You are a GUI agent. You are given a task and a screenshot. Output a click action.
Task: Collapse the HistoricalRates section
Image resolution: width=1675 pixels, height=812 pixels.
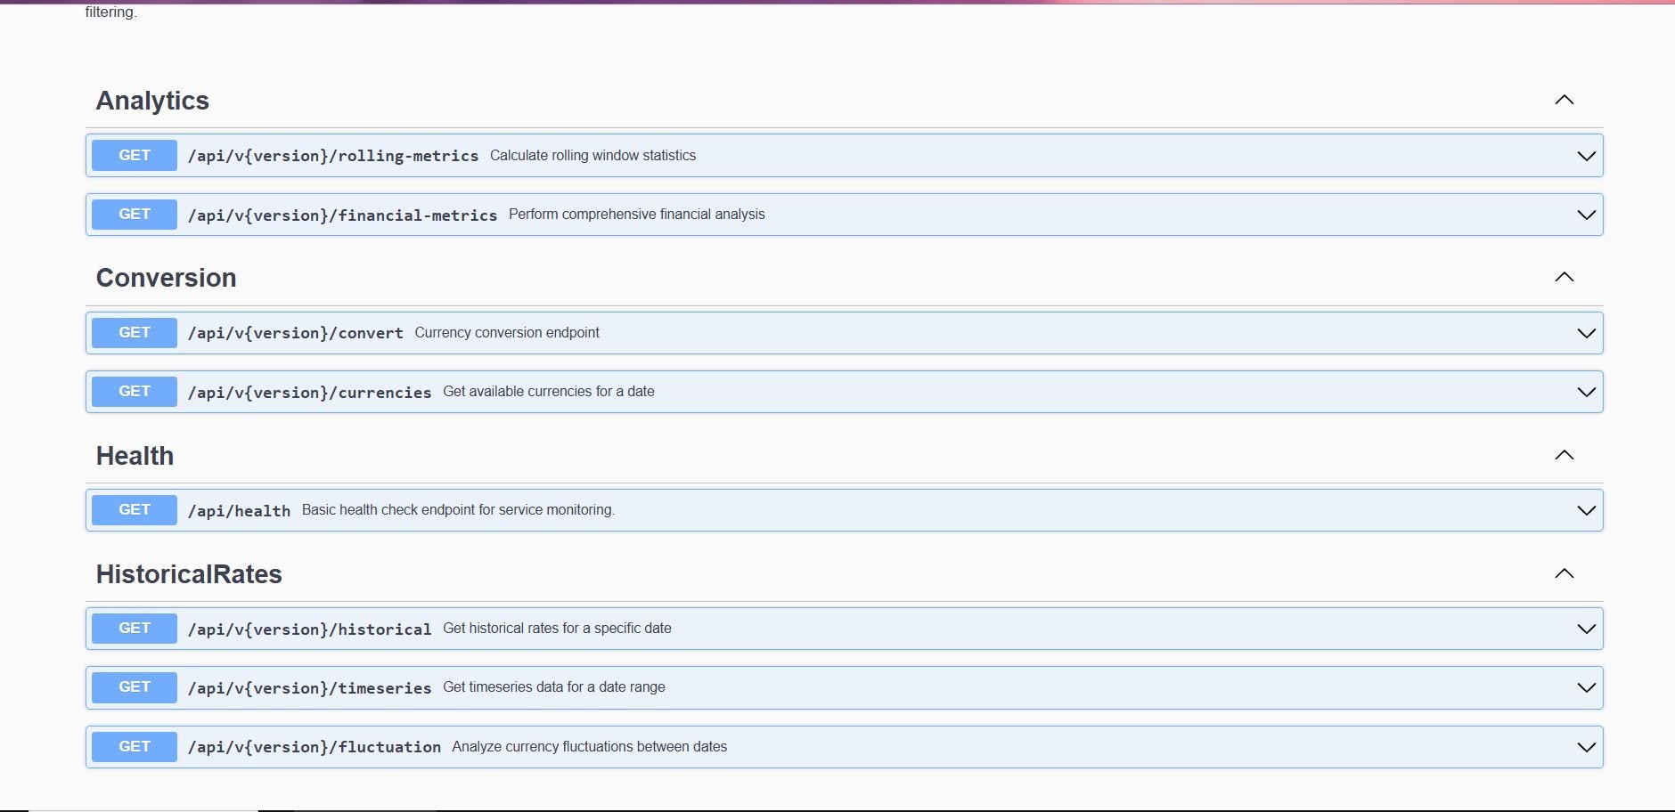pos(1565,573)
